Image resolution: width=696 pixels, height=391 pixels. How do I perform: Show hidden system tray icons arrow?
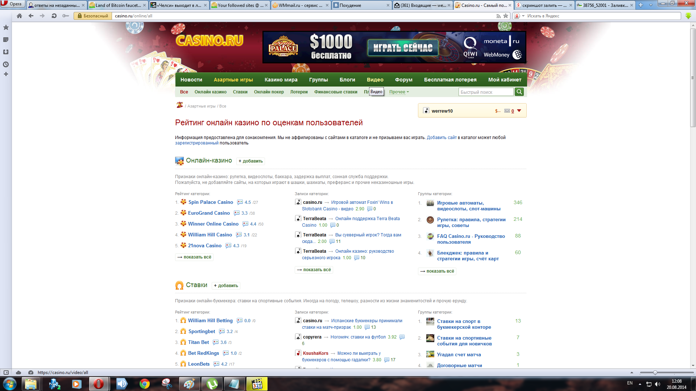point(640,384)
